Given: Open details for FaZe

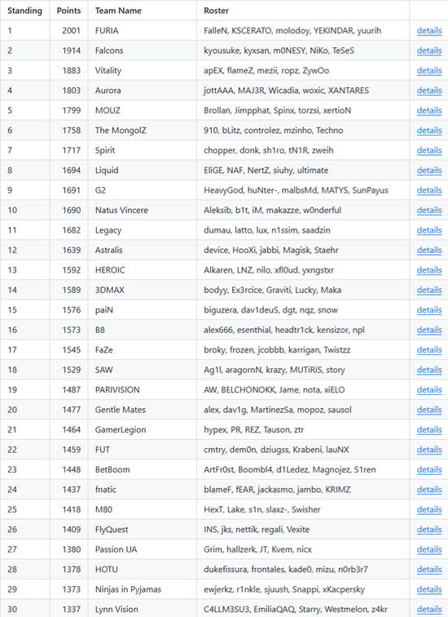Looking at the screenshot, I should tap(429, 350).
